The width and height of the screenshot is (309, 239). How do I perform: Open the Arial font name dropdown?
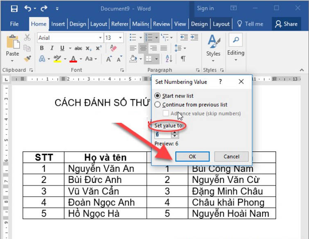[x=100, y=38]
